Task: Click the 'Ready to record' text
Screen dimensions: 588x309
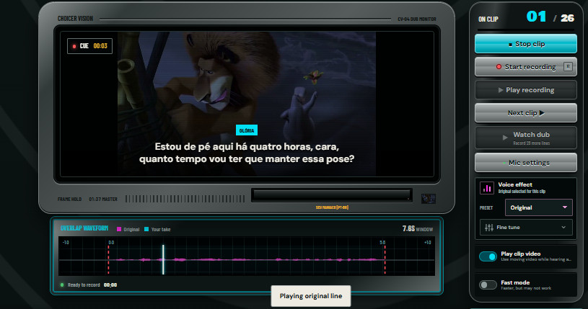Action: tap(84, 285)
